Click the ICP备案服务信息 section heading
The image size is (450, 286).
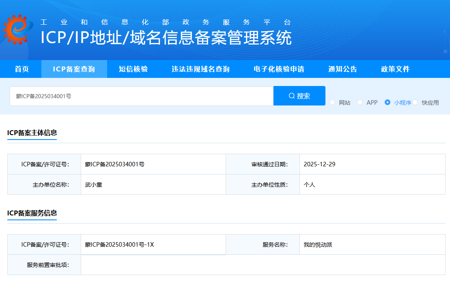click(32, 213)
